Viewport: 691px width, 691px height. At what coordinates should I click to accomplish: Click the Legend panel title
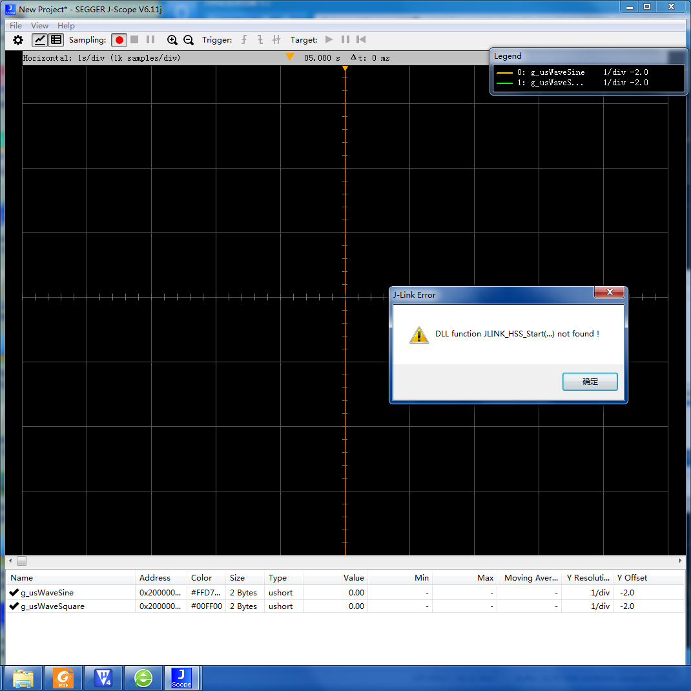pos(508,56)
